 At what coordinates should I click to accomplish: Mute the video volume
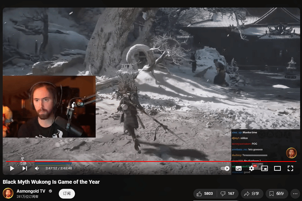pyautogui.click(x=37, y=168)
